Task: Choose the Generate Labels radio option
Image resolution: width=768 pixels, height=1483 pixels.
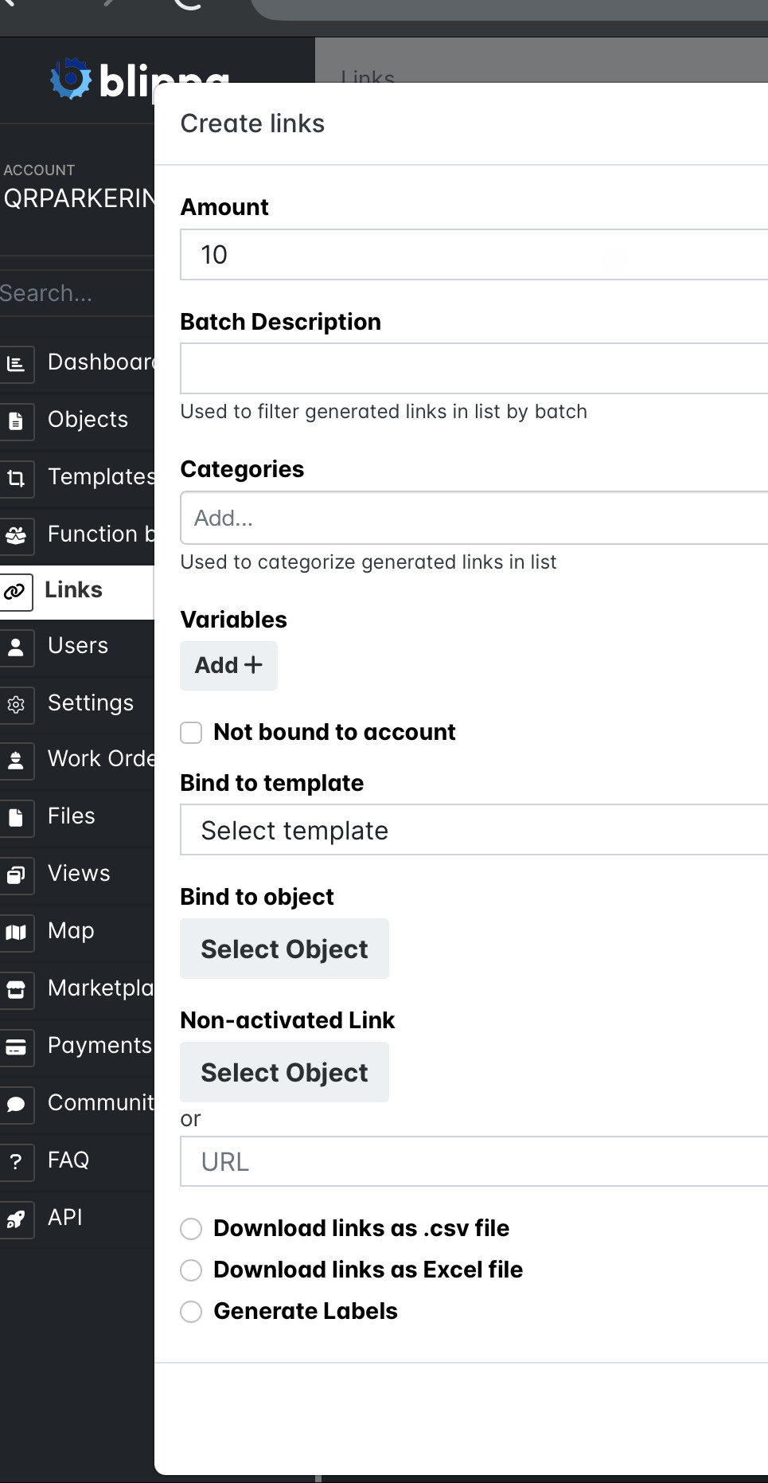Action: pos(191,1312)
